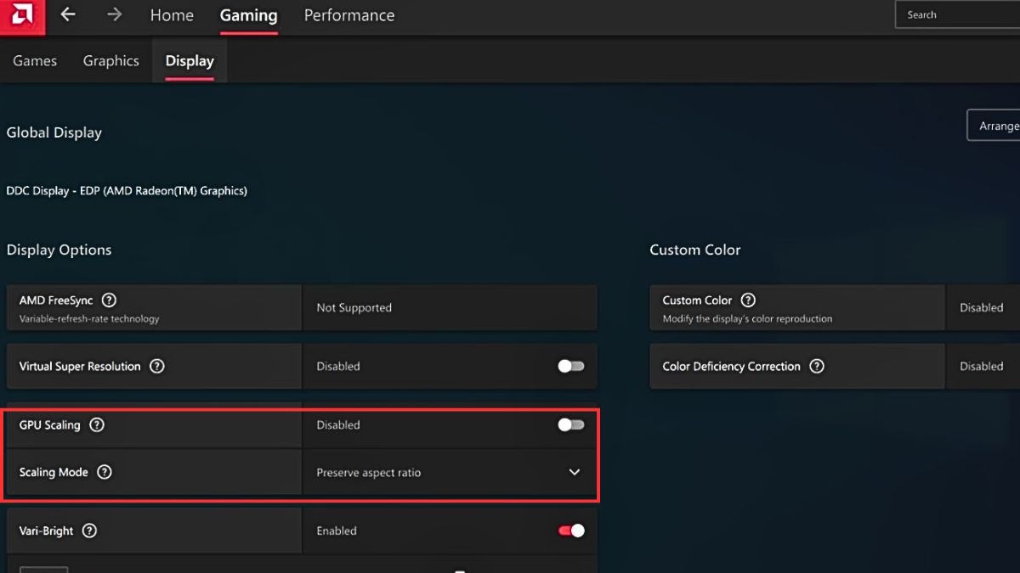
Task: Open help icon next to Scaling Mode
Action: click(x=104, y=473)
